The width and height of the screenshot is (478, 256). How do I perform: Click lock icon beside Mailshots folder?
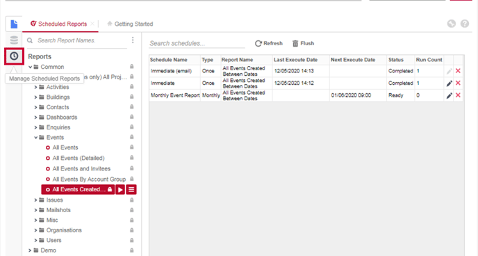tap(132, 209)
